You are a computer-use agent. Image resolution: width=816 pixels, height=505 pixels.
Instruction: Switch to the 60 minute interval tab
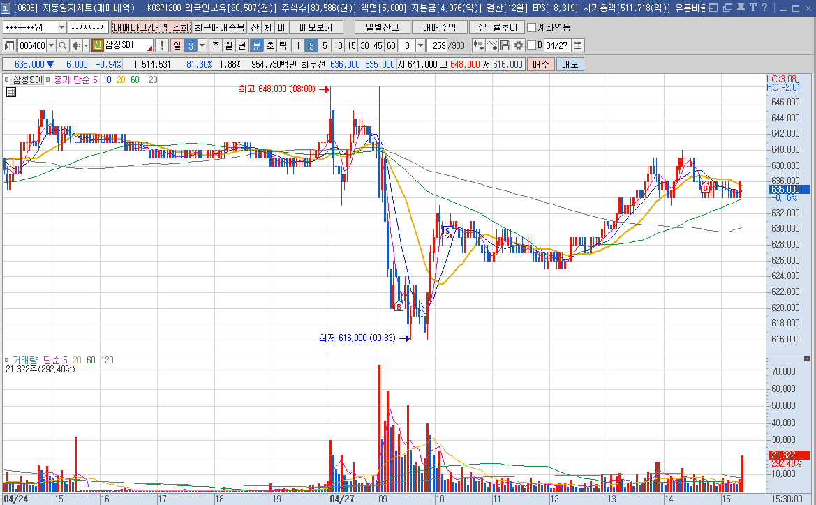tap(391, 45)
